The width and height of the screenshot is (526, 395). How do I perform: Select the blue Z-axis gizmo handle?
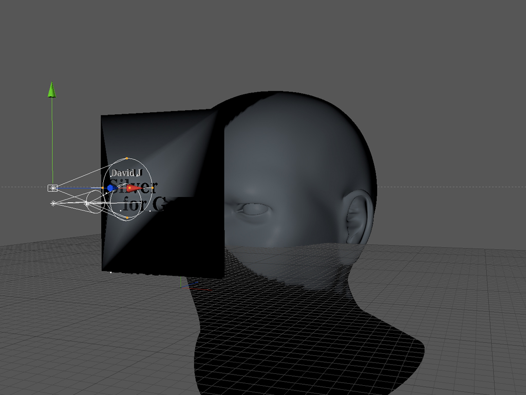tap(110, 188)
